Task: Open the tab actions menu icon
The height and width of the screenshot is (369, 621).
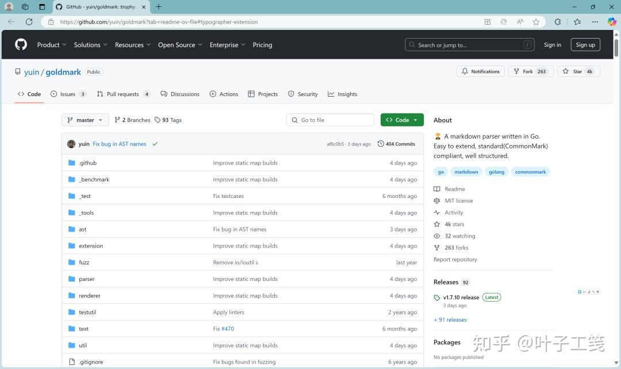Action: pyautogui.click(x=42, y=7)
